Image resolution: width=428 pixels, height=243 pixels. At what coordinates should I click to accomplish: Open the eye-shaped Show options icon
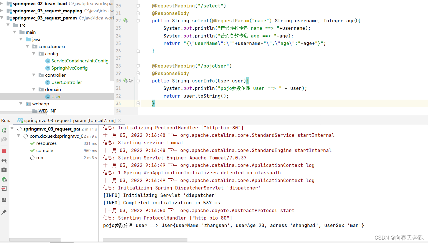[4, 161]
